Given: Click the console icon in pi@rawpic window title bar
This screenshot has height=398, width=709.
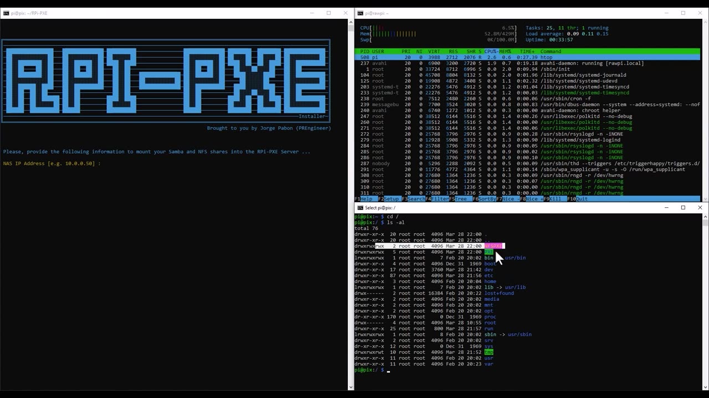Looking at the screenshot, I should click(x=360, y=13).
